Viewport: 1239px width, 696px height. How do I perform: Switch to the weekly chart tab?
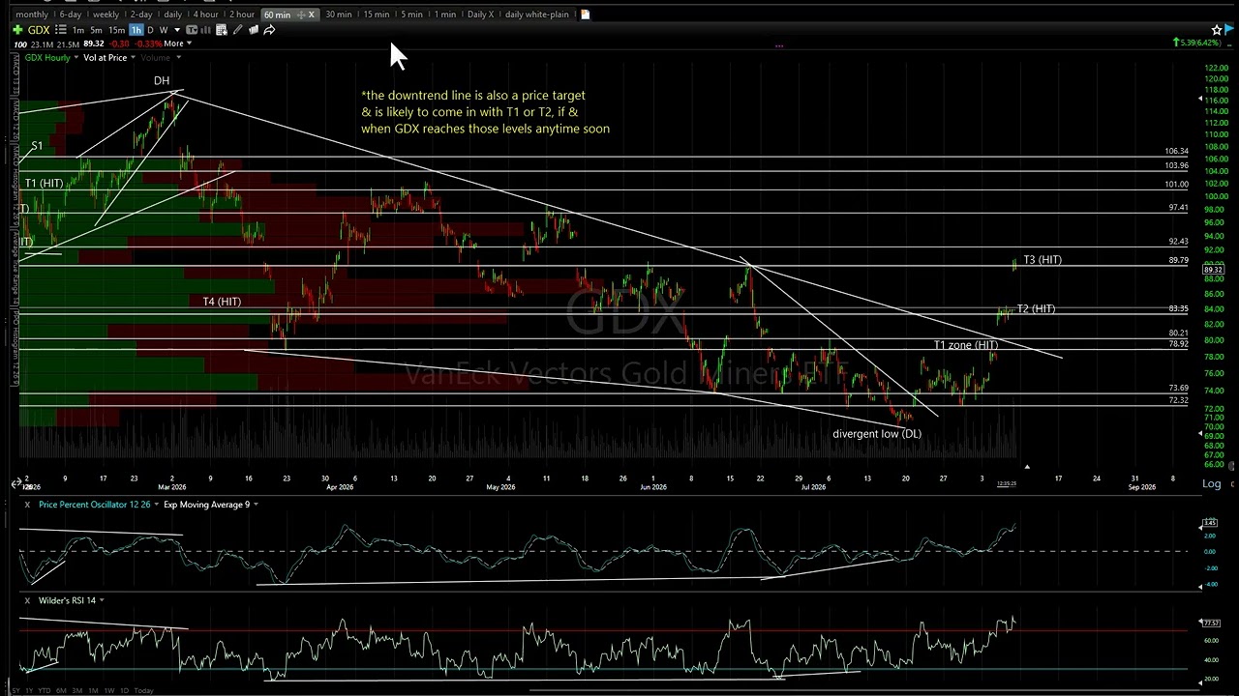point(106,14)
